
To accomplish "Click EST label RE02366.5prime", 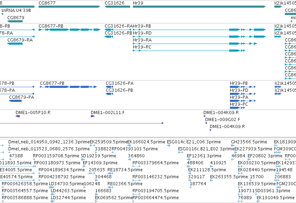I will 125,184.
